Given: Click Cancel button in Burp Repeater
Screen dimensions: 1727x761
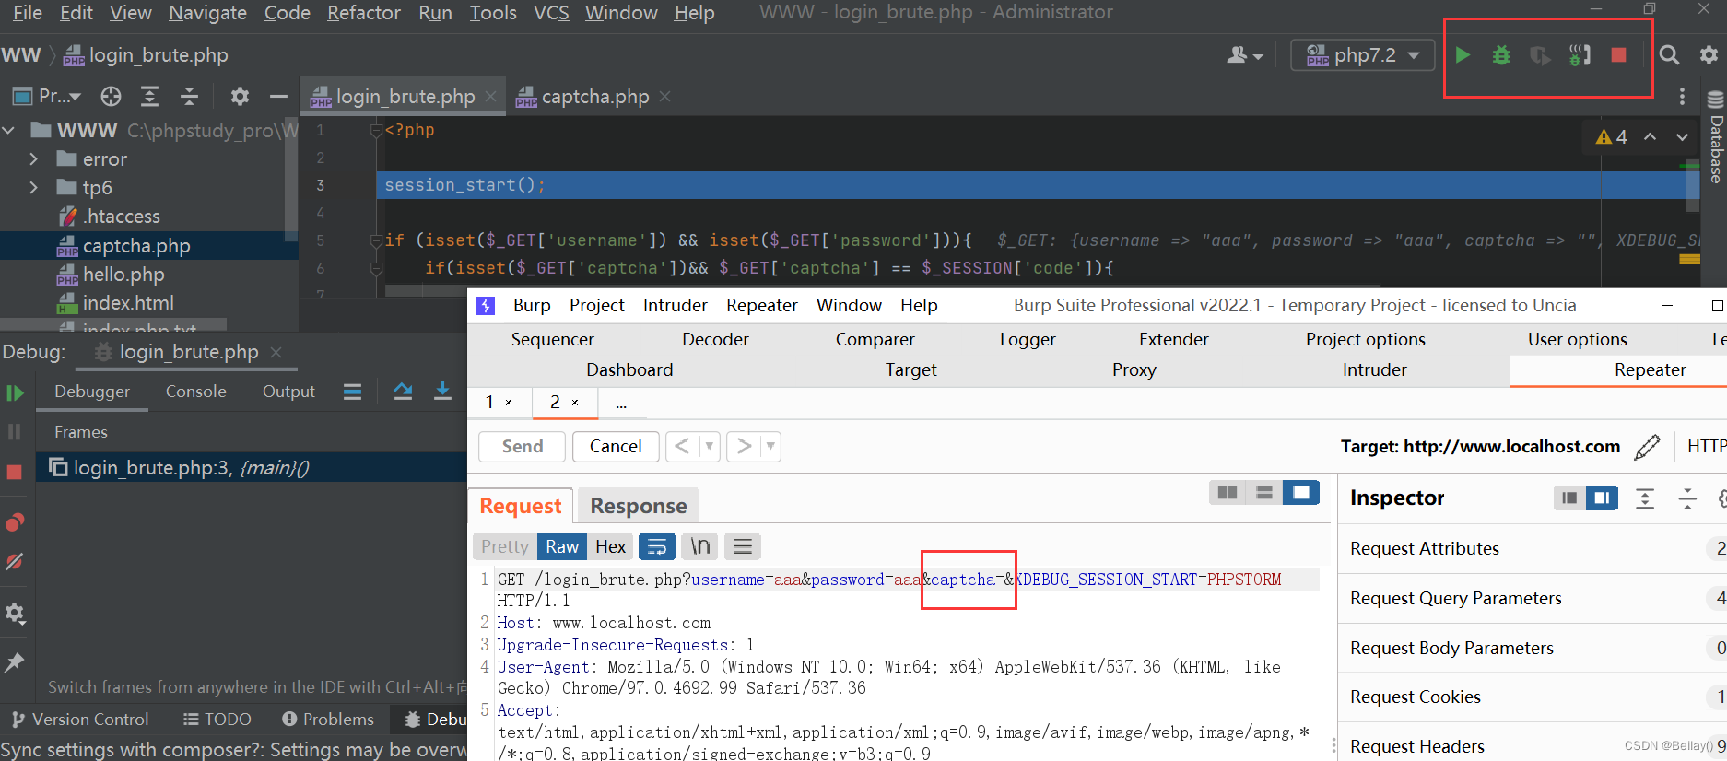Looking at the screenshot, I should tap(616, 447).
